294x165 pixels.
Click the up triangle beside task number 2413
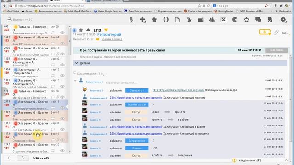click(88, 29)
